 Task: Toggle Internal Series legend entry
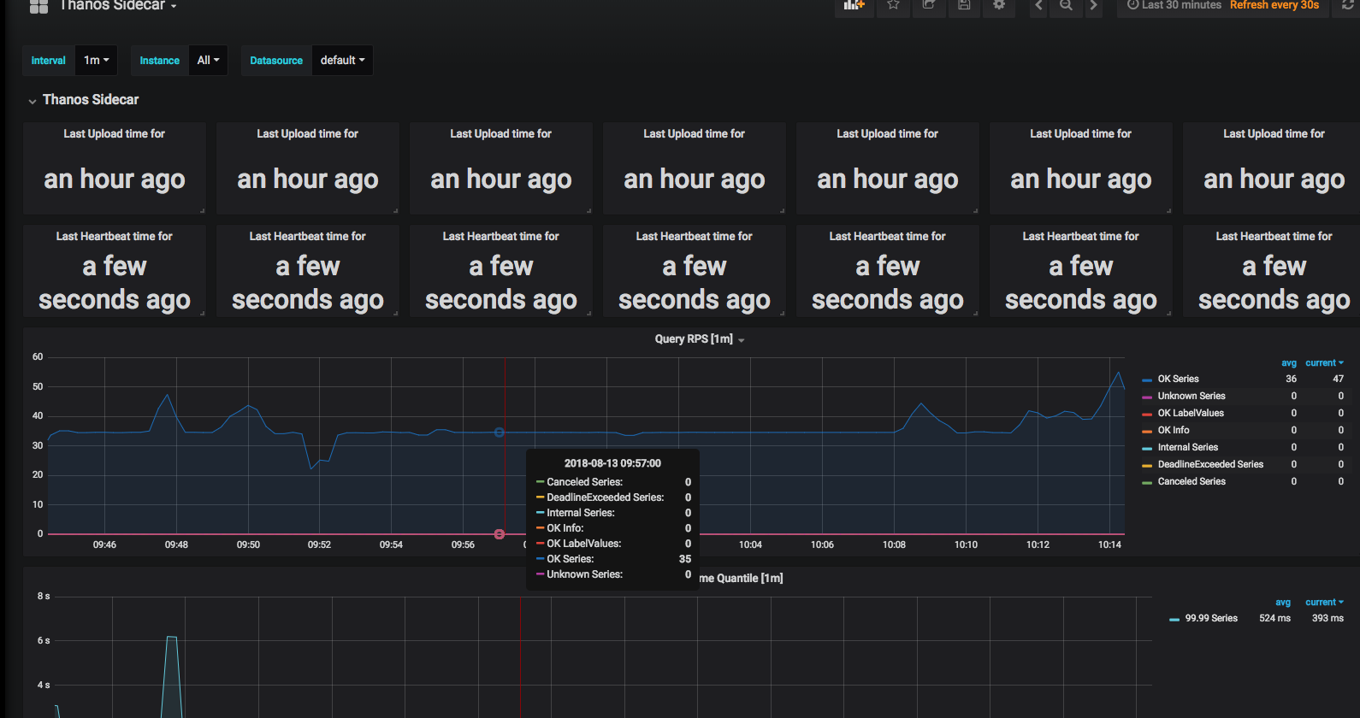(1187, 447)
